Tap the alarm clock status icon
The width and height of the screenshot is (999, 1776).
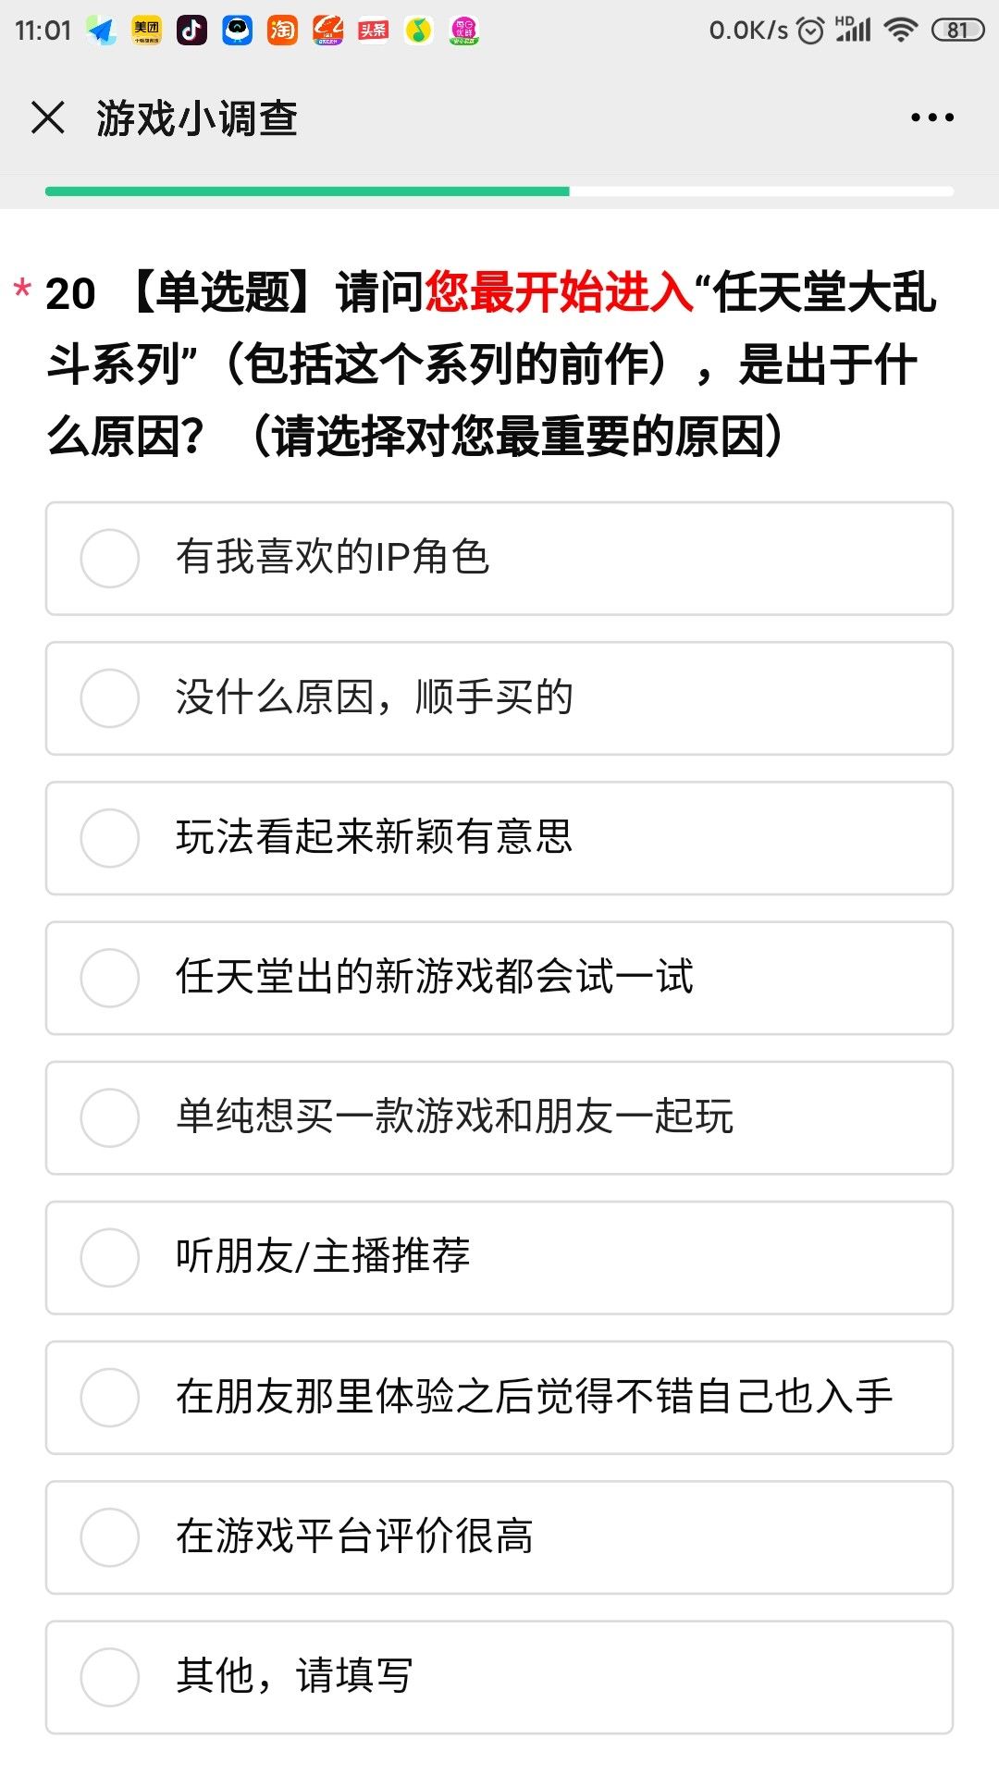tap(810, 31)
